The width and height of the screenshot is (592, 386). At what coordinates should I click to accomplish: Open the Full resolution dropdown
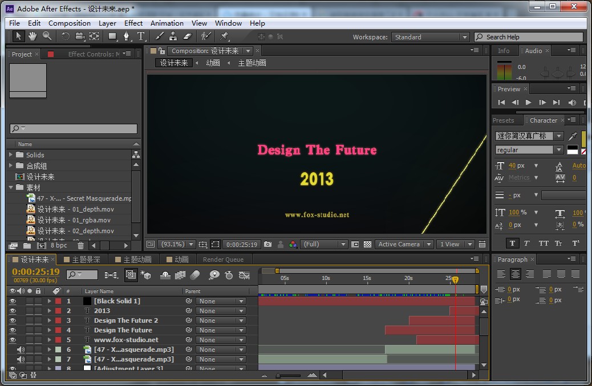tap(324, 244)
